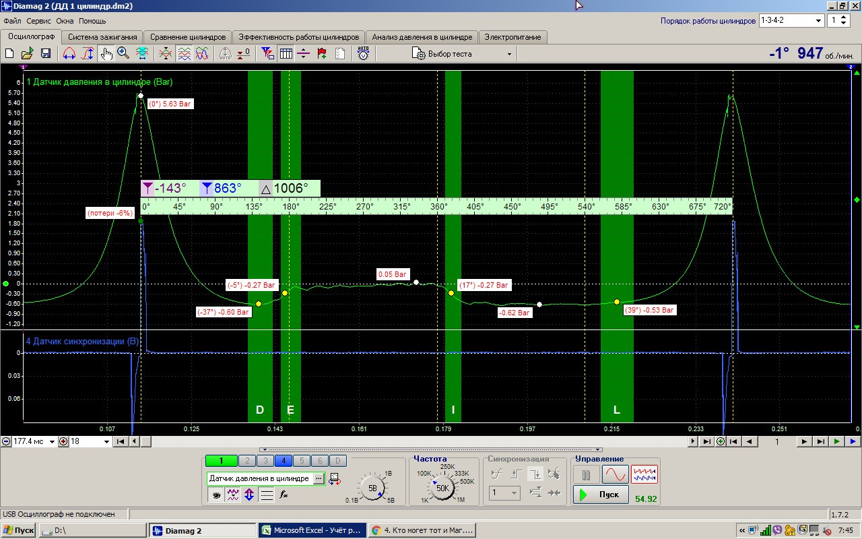Switch to the Chrome taskbar window
Viewport: 862px width, 539px height.
coord(422,530)
